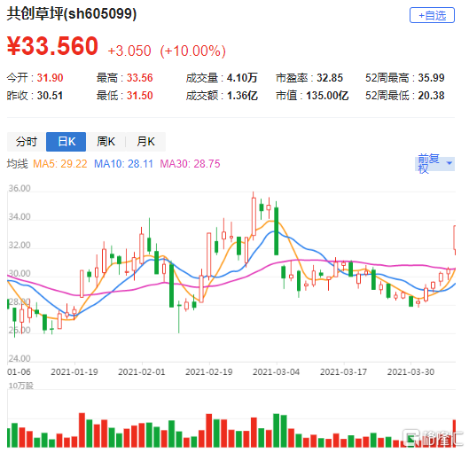This screenshot has height=453, width=469.
Task: Click the 52周最高 value 35.99
Action: tap(431, 78)
